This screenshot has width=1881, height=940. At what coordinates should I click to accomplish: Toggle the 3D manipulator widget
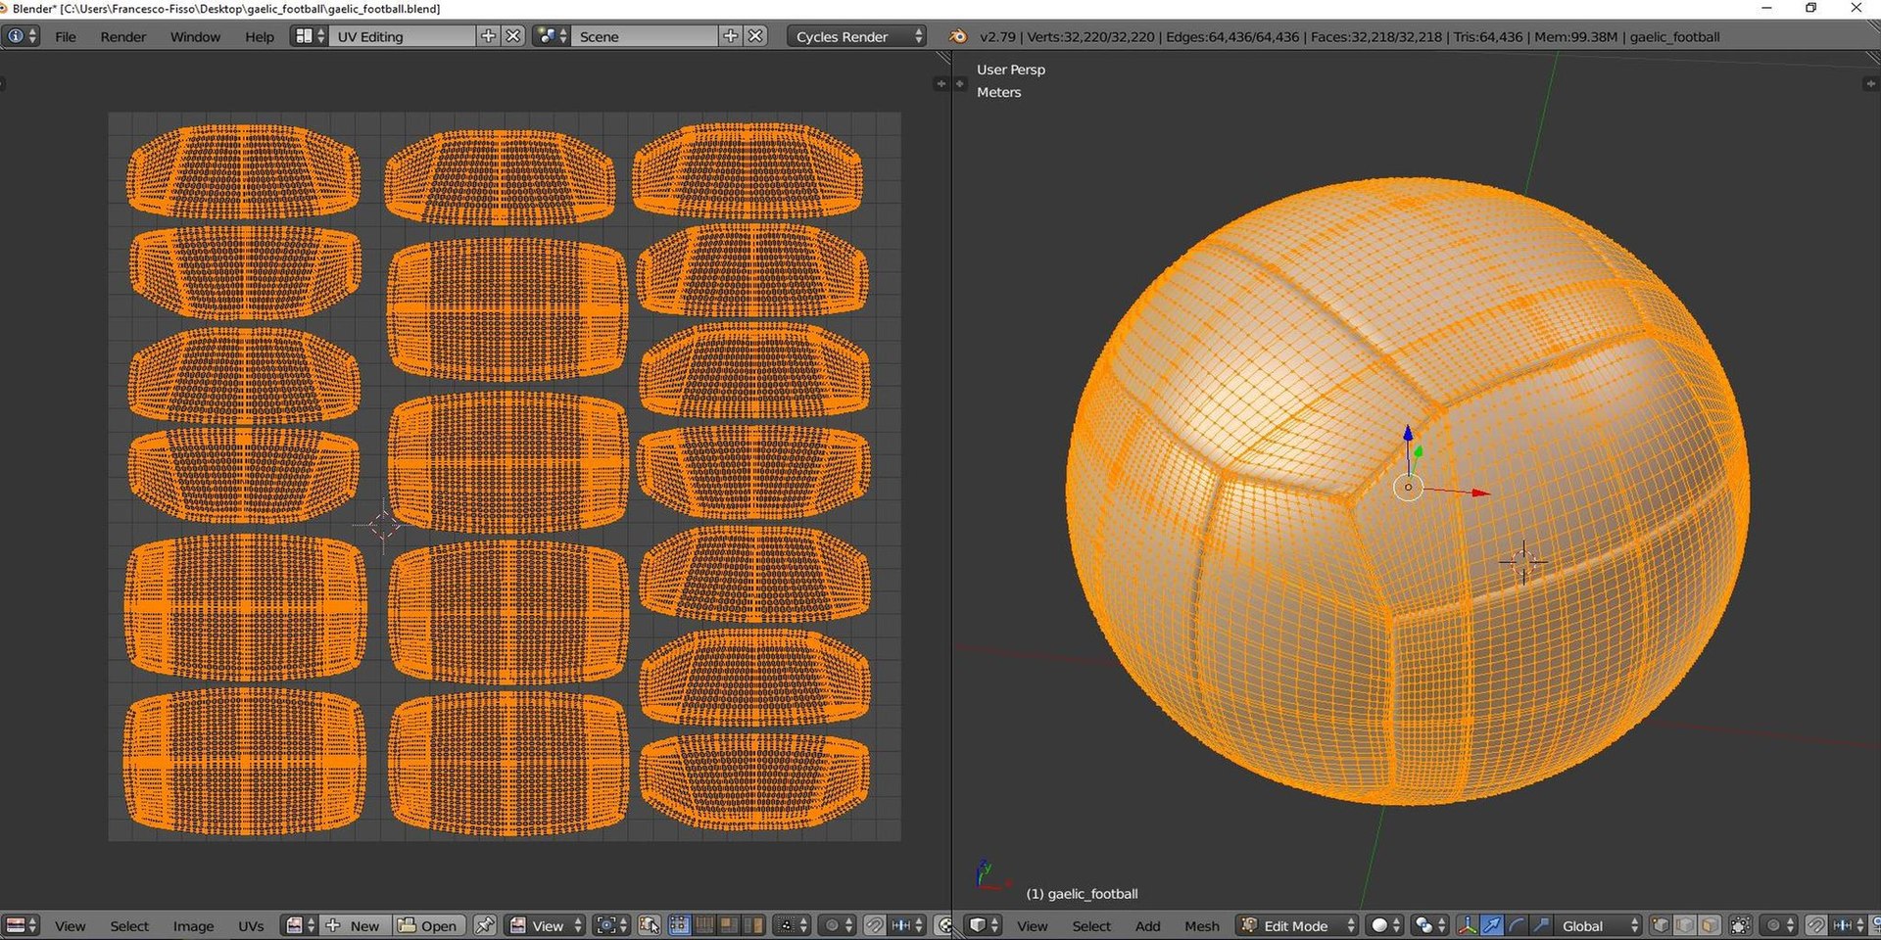click(1467, 925)
